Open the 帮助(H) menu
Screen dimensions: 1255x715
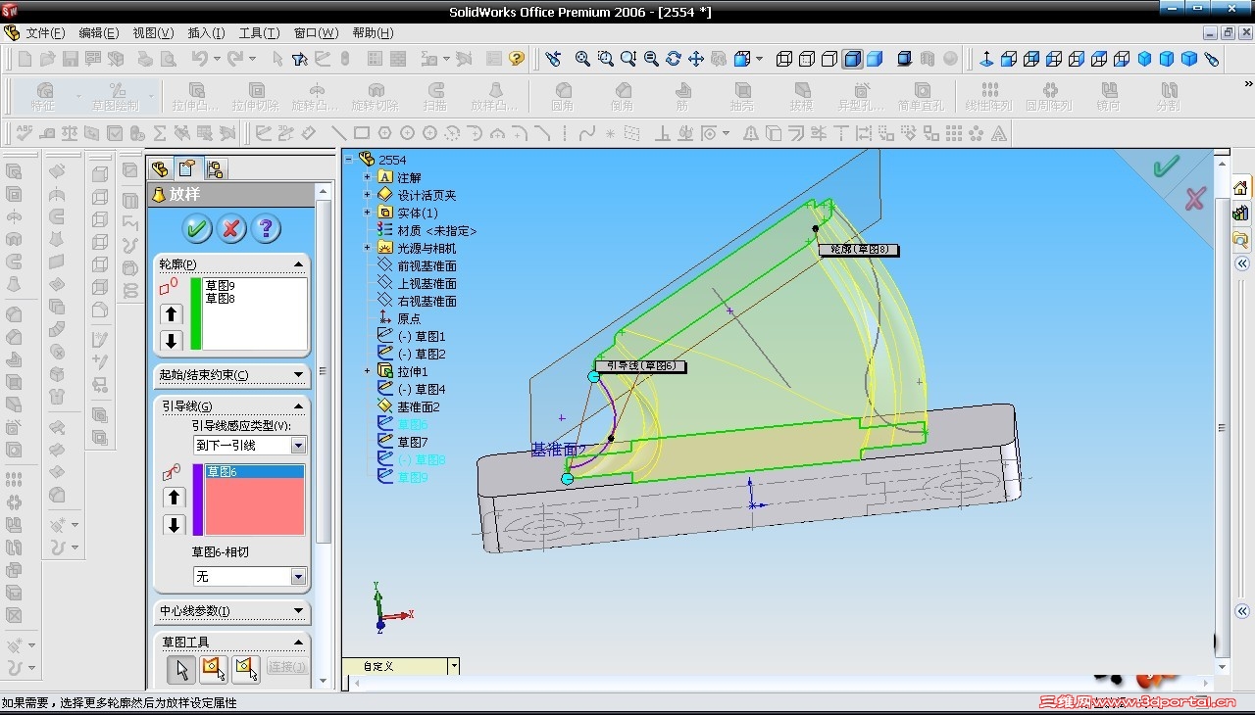click(x=373, y=33)
